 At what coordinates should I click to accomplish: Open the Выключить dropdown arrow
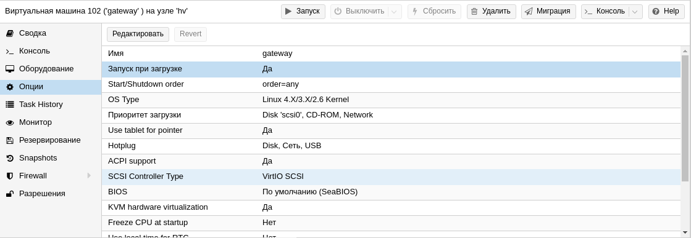coord(395,12)
